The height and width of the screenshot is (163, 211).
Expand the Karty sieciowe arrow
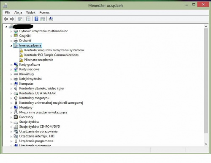pyautogui.click(x=11, y=69)
